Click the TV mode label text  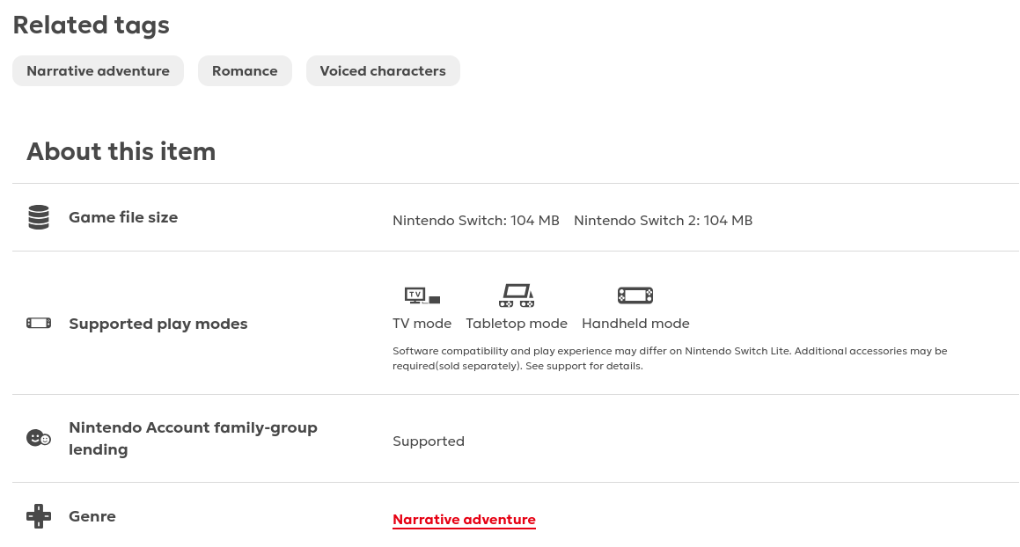(x=422, y=324)
